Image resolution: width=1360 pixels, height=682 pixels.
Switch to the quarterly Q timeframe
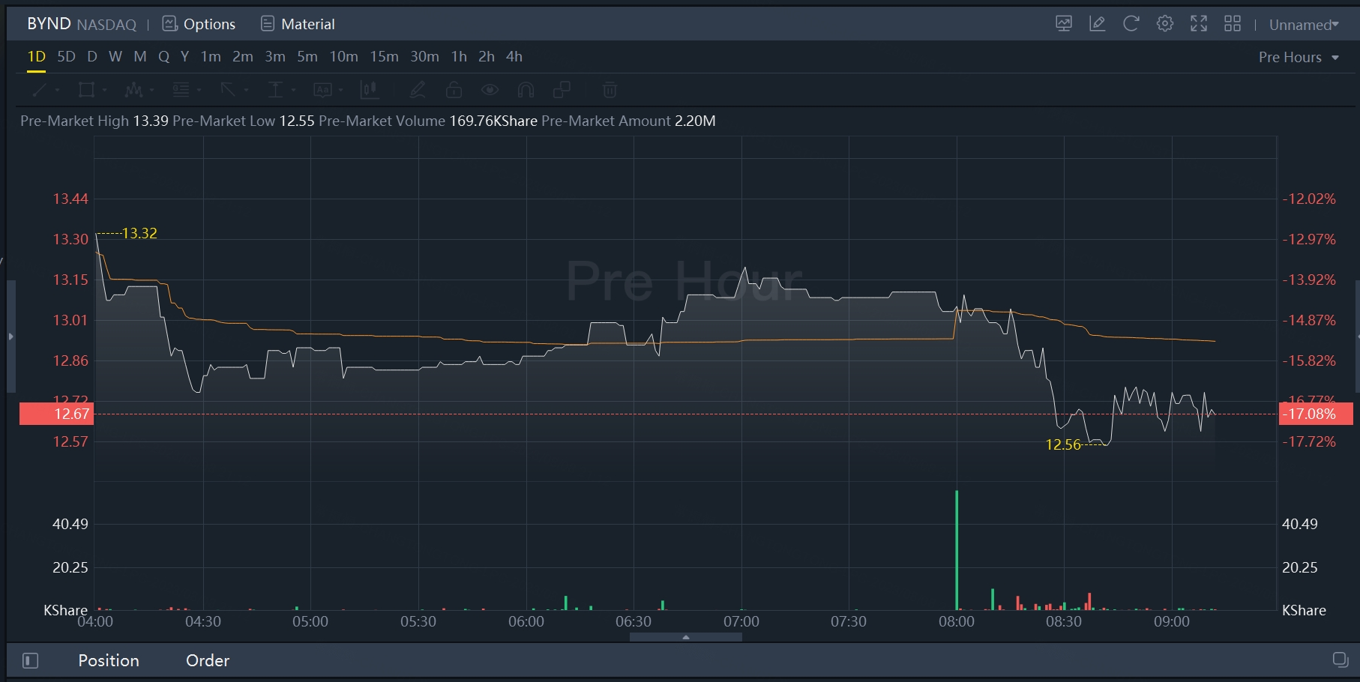coord(163,56)
